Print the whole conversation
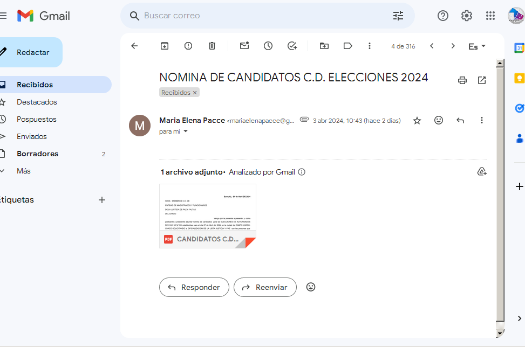 point(462,80)
